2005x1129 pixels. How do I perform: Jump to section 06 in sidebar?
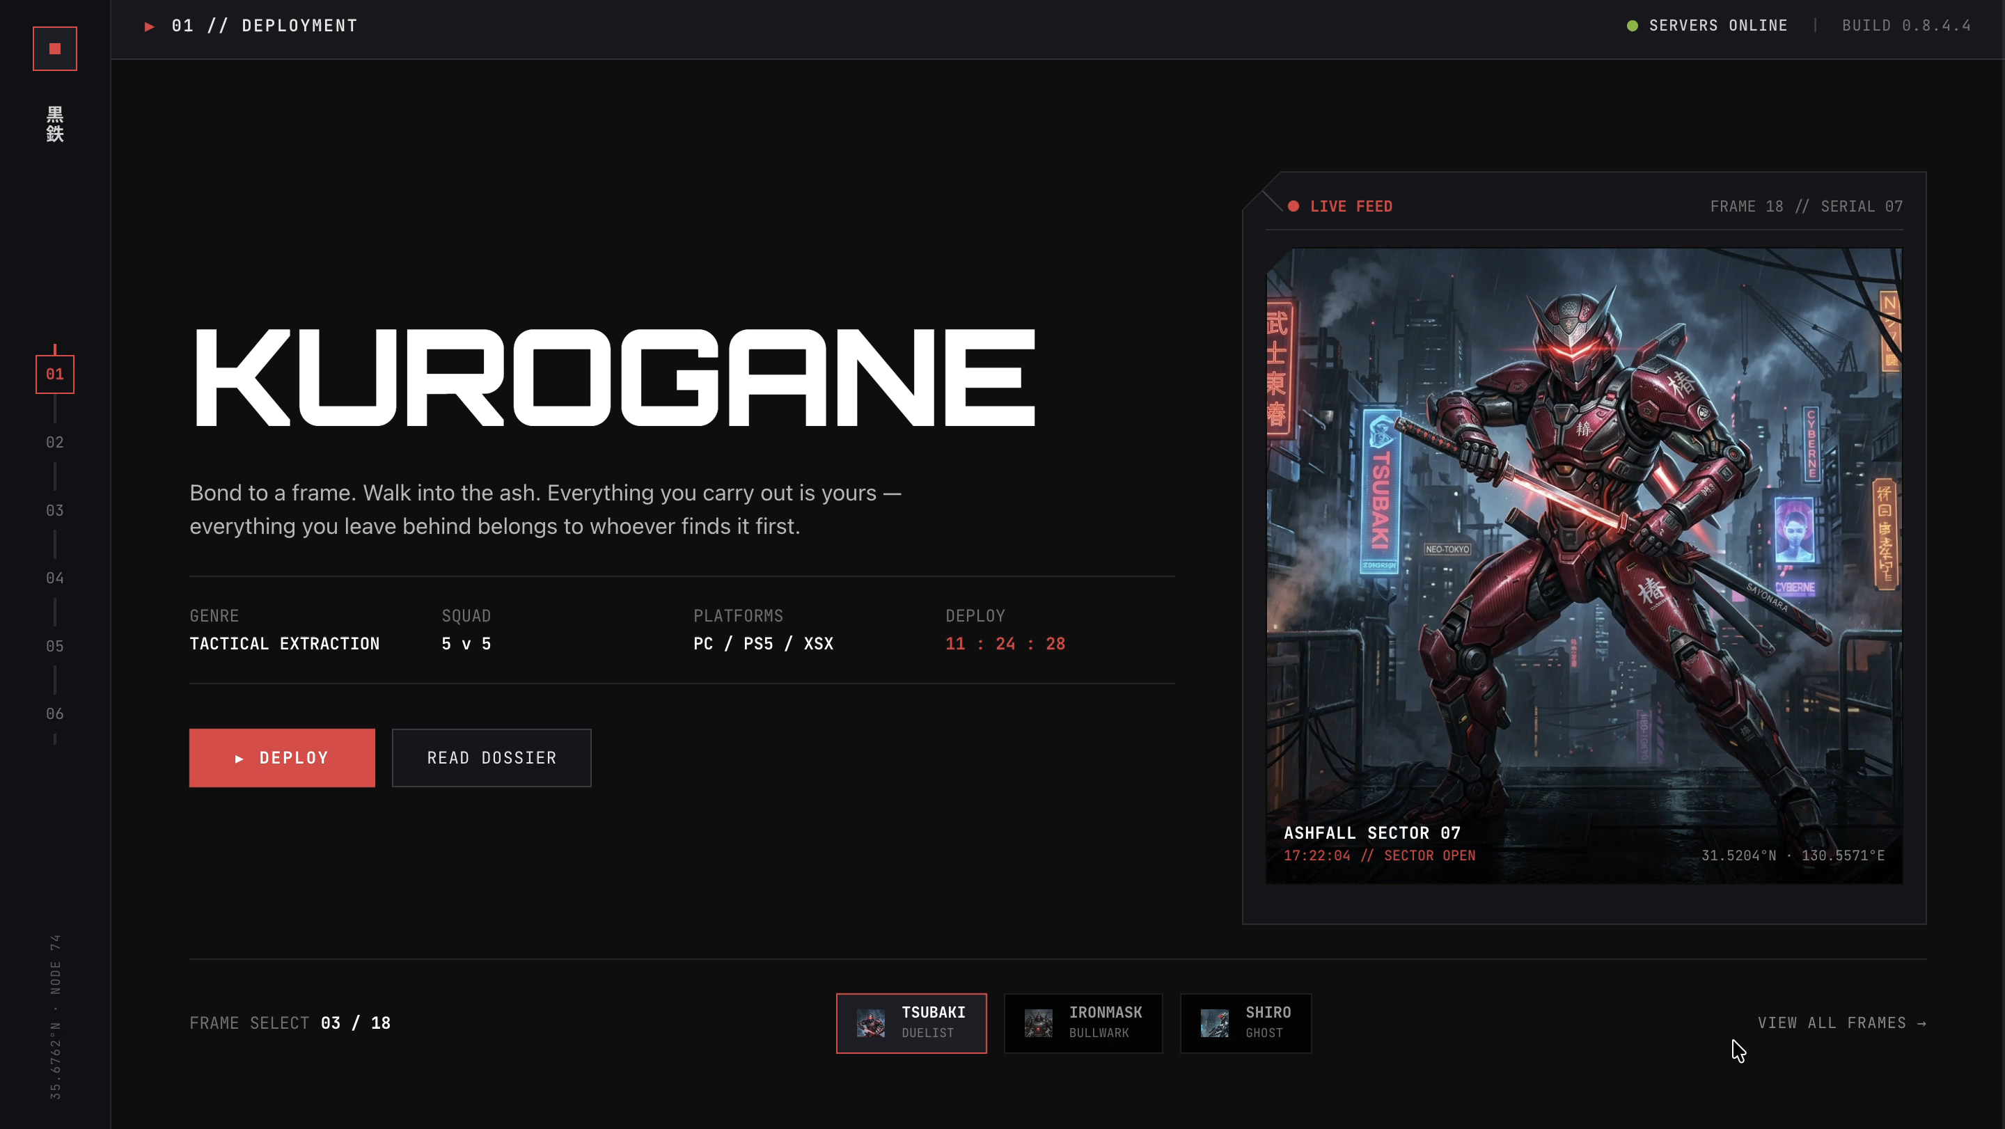click(54, 714)
